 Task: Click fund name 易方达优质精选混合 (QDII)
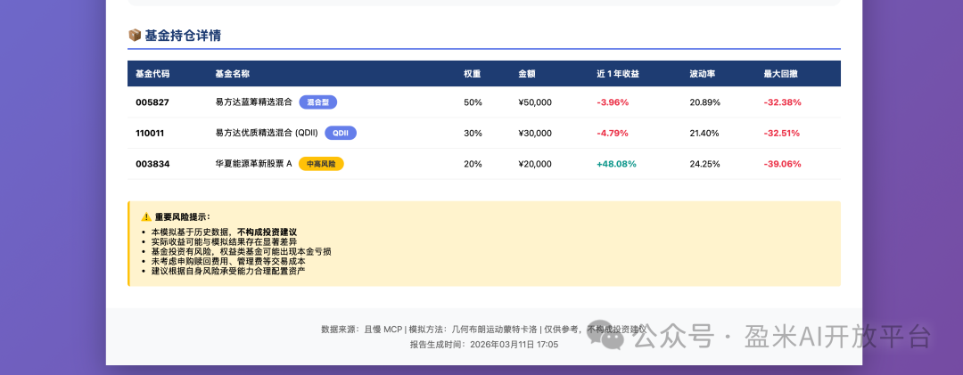(x=267, y=134)
